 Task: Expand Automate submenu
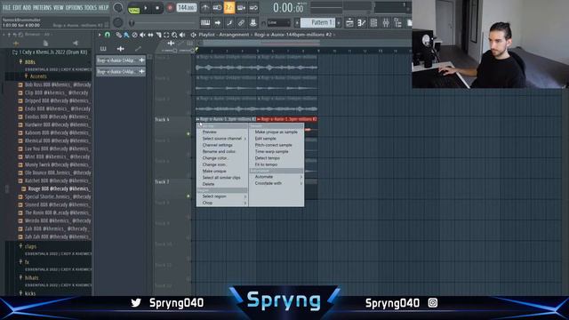pos(276,177)
